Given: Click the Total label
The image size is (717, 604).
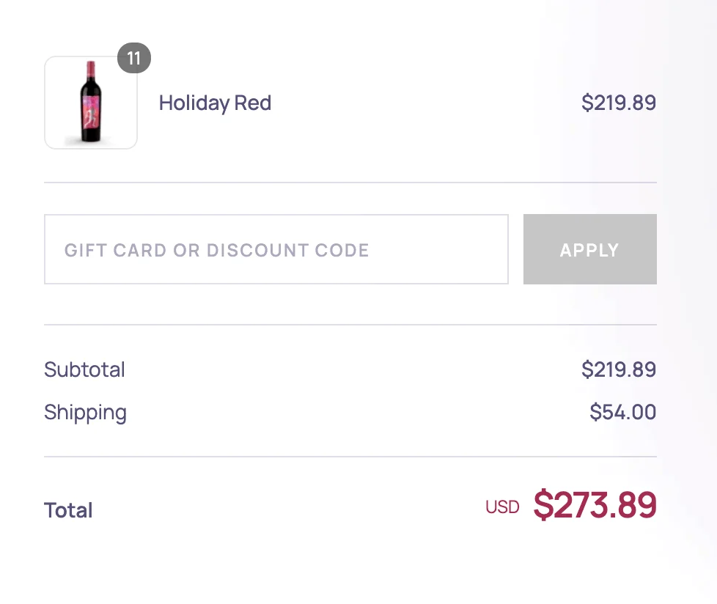Looking at the screenshot, I should (68, 509).
